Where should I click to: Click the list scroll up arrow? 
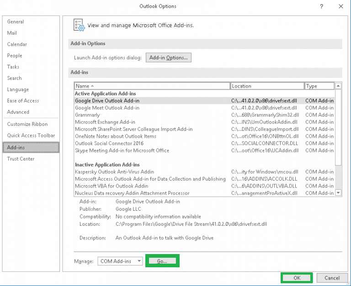[x=338, y=86]
